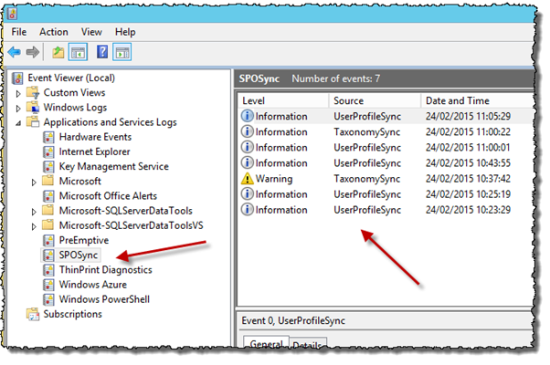Click the Event Viewer (Local) root icon
The width and height of the screenshot is (550, 365).
pos(17,78)
